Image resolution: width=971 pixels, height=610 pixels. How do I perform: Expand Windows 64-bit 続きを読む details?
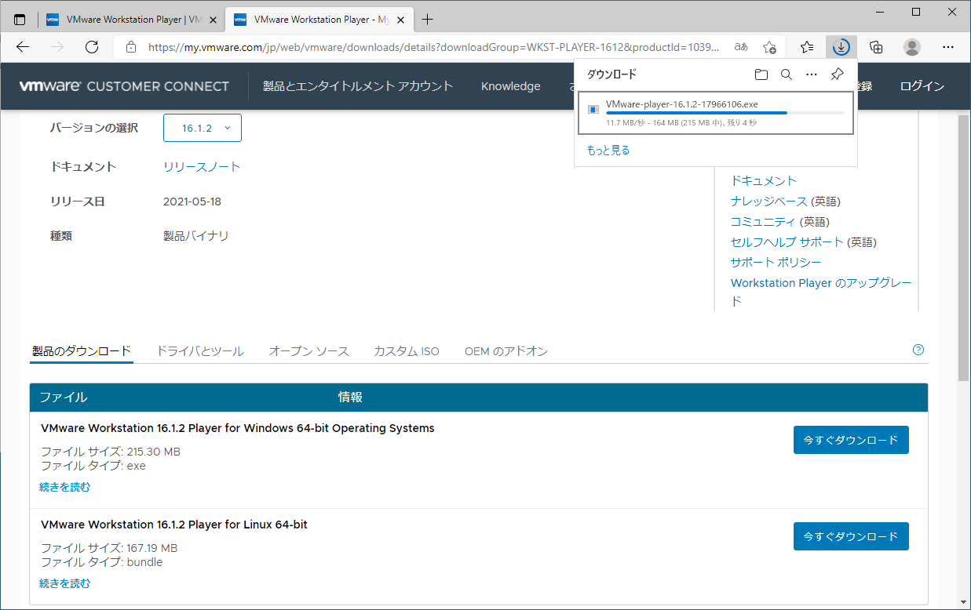[65, 487]
